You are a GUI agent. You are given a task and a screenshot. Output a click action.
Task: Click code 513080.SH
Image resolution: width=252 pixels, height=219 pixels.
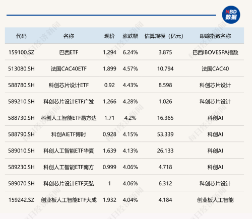point(21,68)
